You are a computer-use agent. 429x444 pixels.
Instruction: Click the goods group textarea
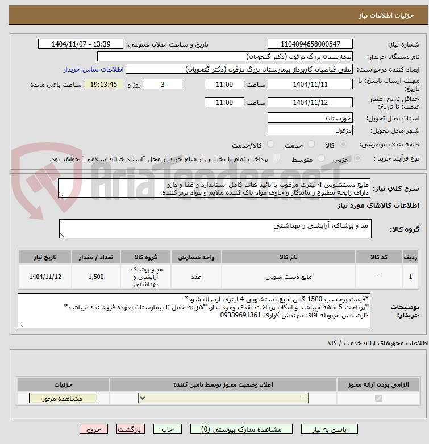[x=215, y=229]
